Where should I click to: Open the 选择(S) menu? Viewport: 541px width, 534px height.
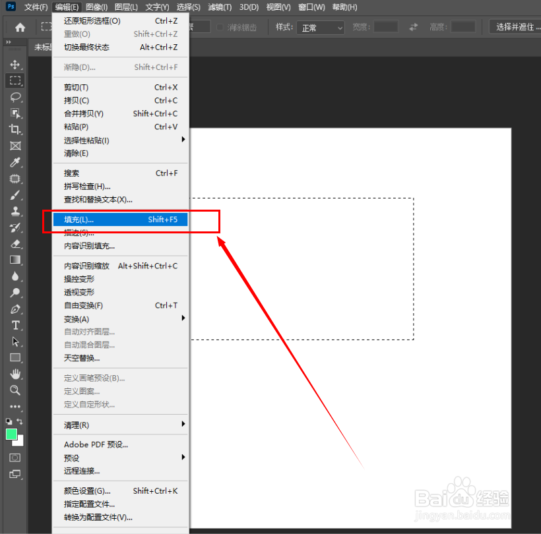coord(189,7)
